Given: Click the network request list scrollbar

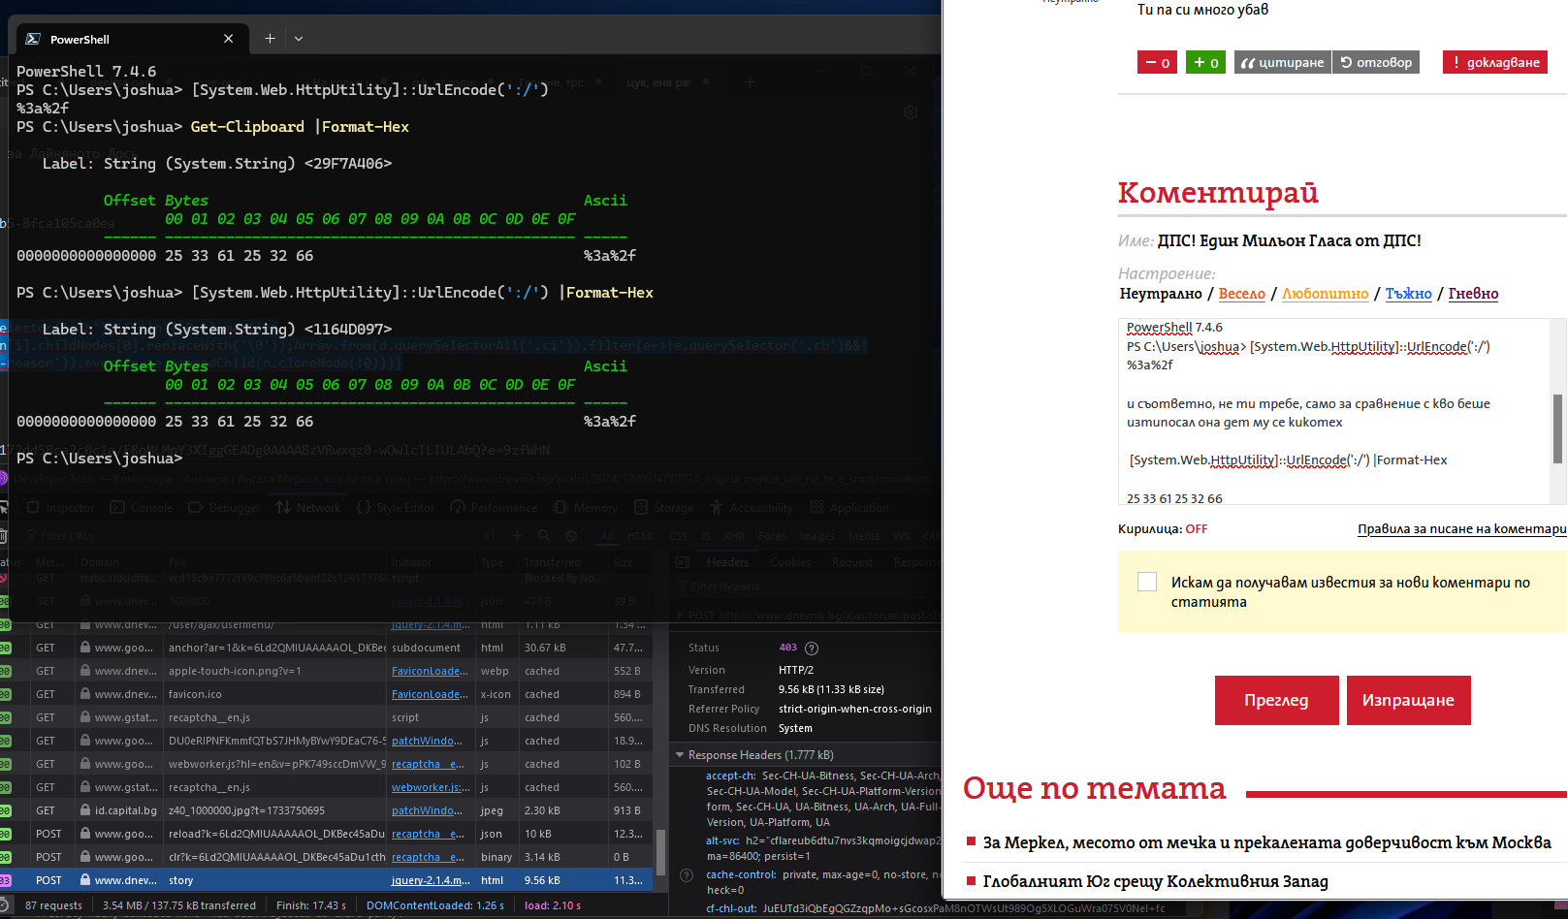Looking at the screenshot, I should (x=661, y=852).
